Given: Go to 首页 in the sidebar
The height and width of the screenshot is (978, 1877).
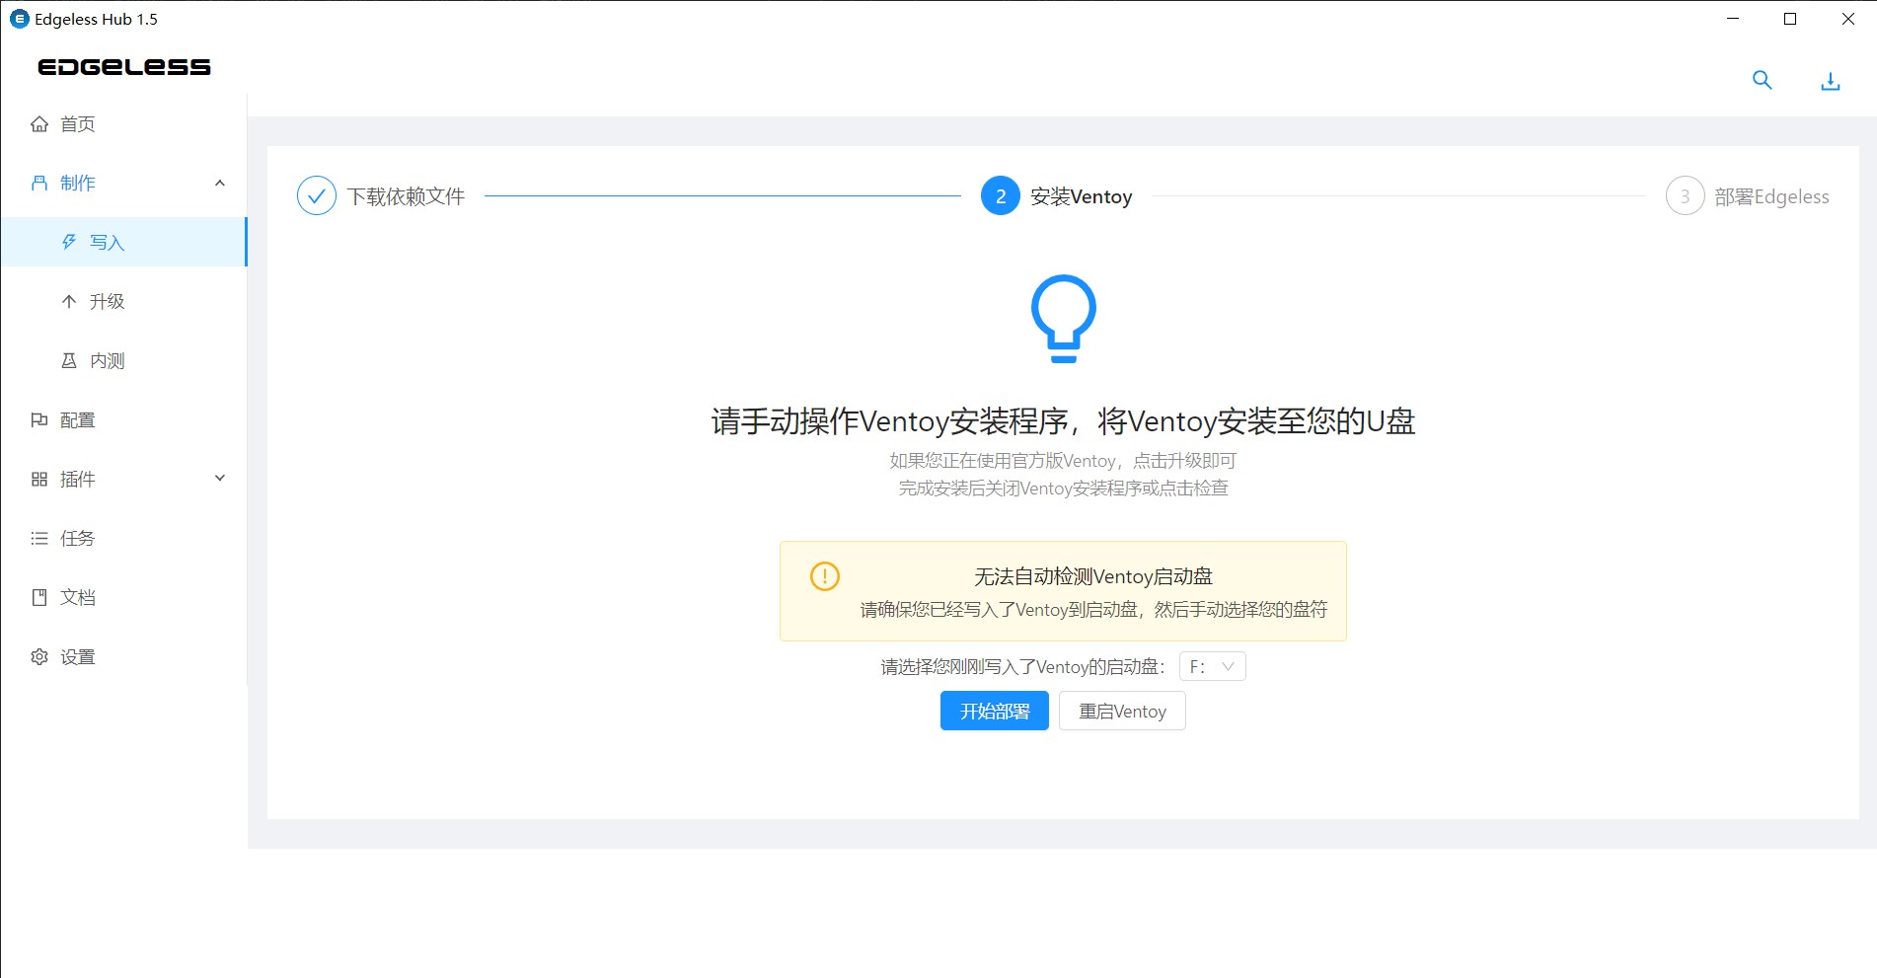Looking at the screenshot, I should (123, 123).
